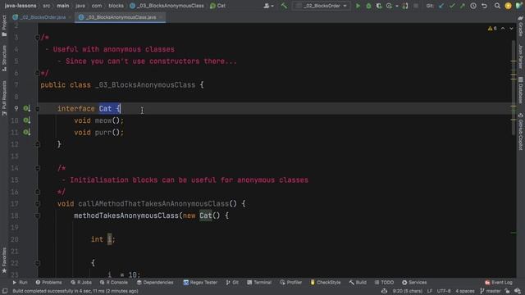Open the Structure tool window
This screenshot has width=525, height=295.
click(x=4, y=58)
